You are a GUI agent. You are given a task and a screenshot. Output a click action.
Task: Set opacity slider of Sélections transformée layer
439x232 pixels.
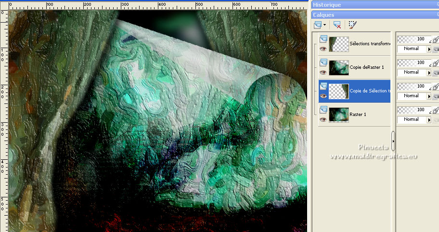tap(414, 39)
